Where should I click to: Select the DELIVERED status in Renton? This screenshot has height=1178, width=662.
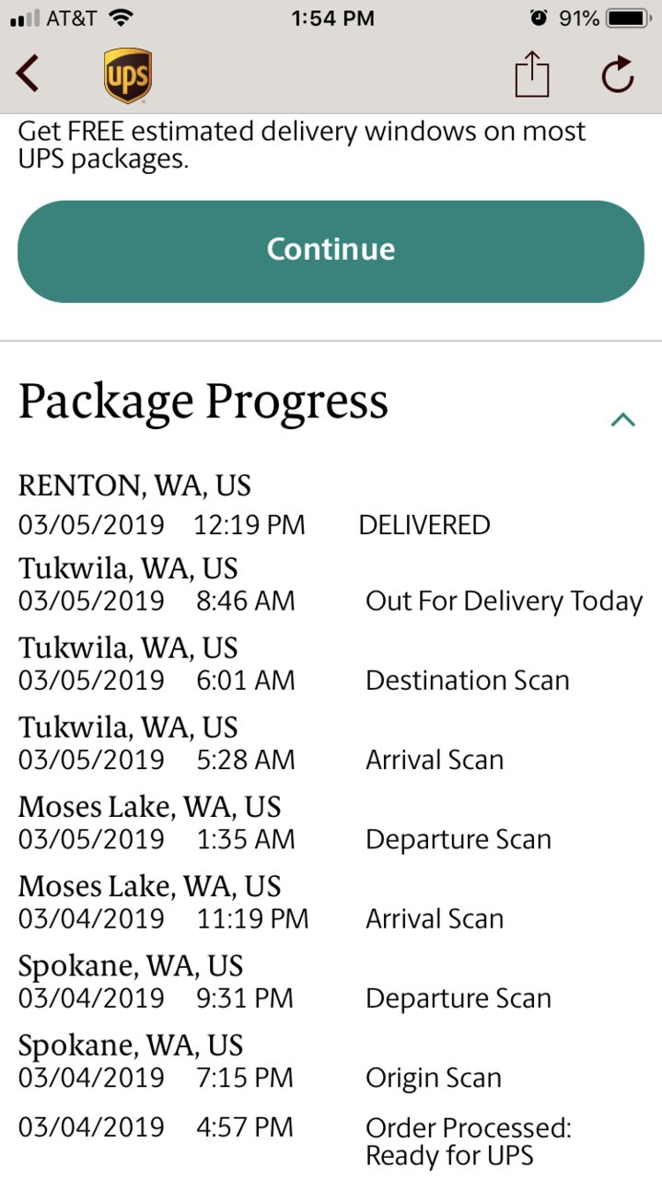tap(424, 525)
